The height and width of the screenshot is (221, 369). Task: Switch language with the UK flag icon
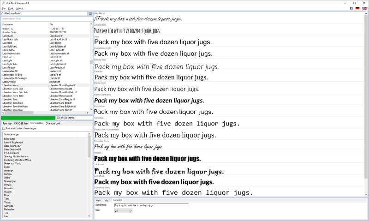click(x=364, y=8)
